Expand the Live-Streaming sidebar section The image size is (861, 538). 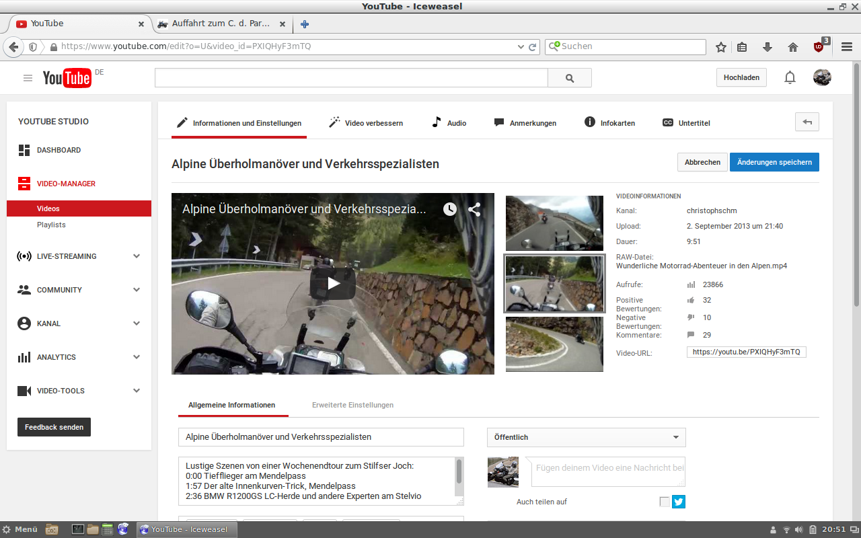[137, 256]
